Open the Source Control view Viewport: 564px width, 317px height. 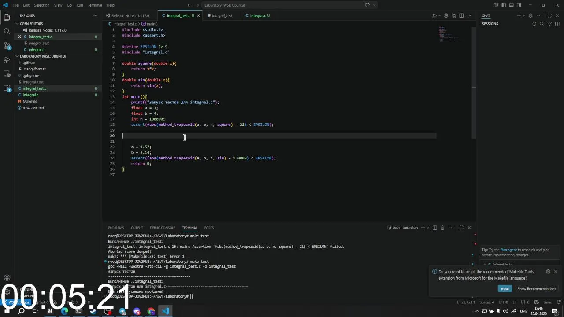pyautogui.click(x=7, y=45)
